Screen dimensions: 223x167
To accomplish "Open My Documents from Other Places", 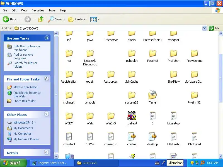I will (x=23, y=128).
